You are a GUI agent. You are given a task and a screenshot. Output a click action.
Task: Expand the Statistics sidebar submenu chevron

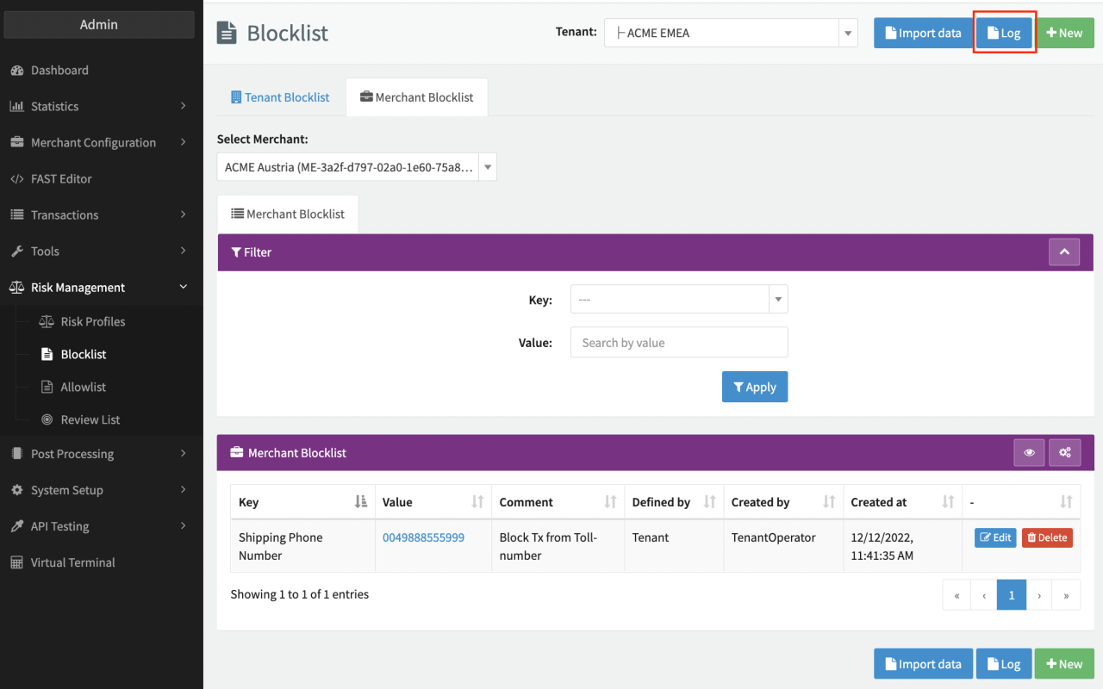click(x=184, y=106)
